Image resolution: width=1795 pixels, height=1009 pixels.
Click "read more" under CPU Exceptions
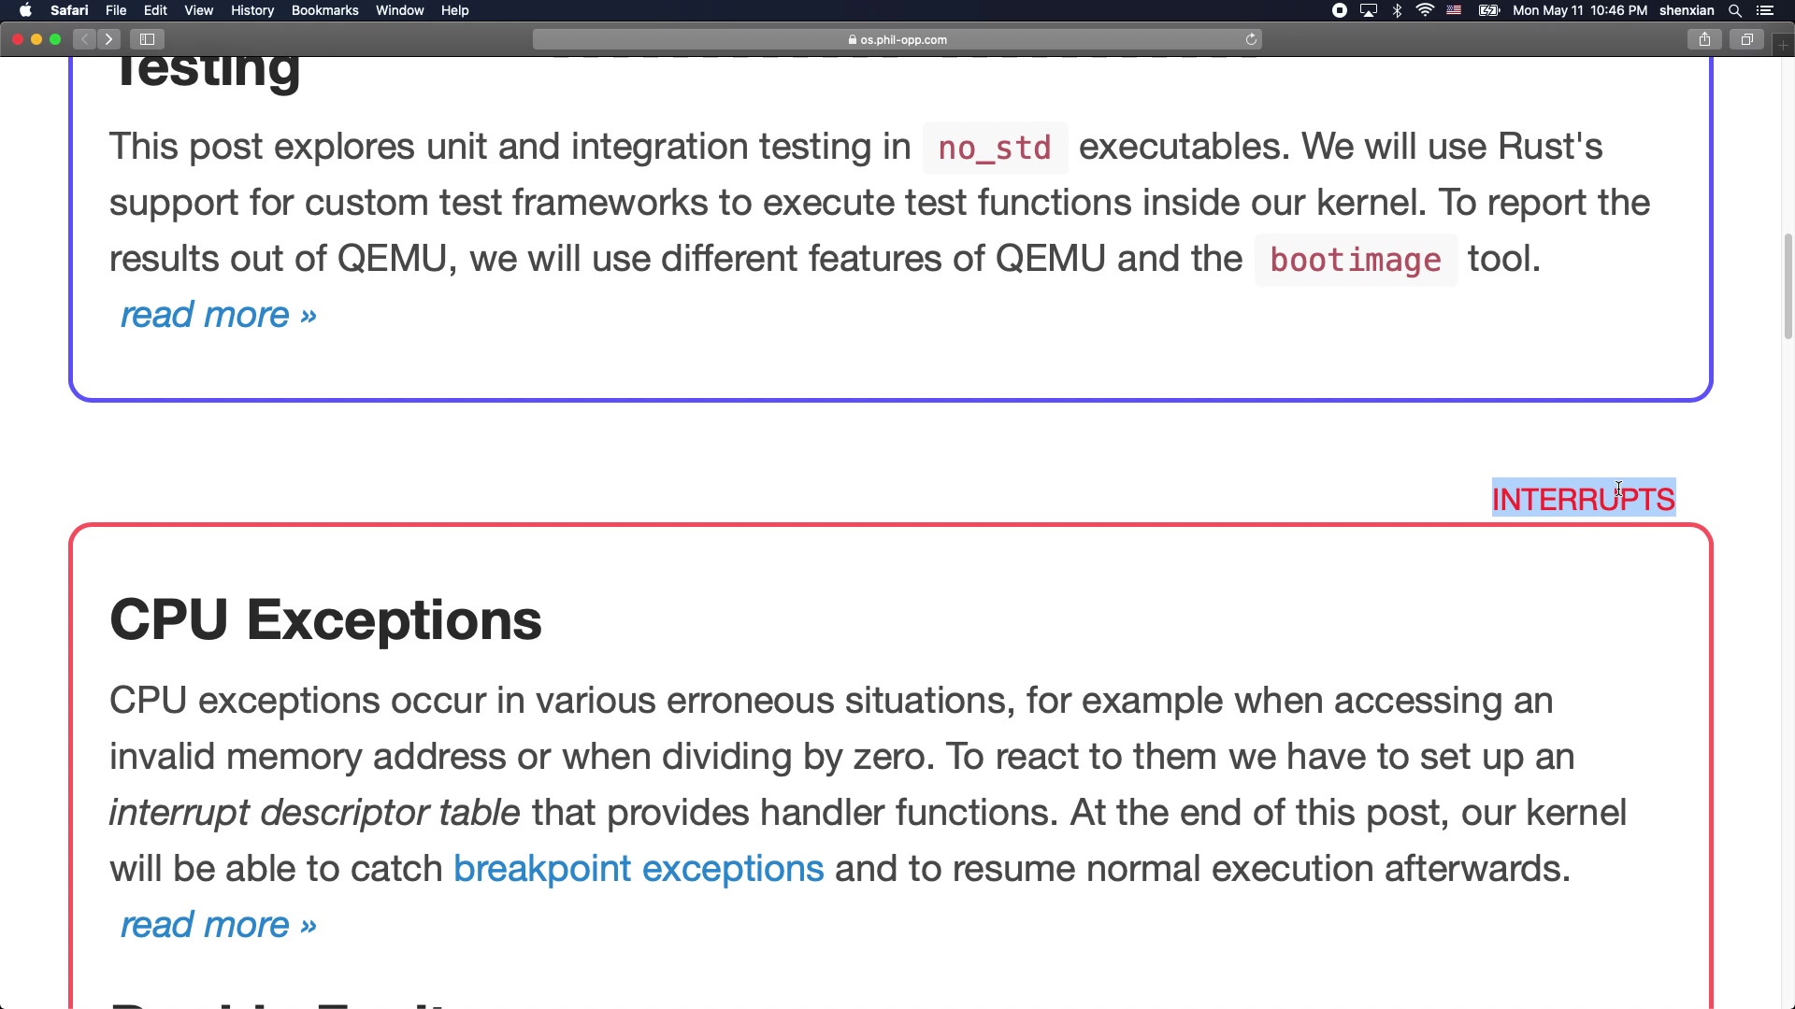coord(218,925)
